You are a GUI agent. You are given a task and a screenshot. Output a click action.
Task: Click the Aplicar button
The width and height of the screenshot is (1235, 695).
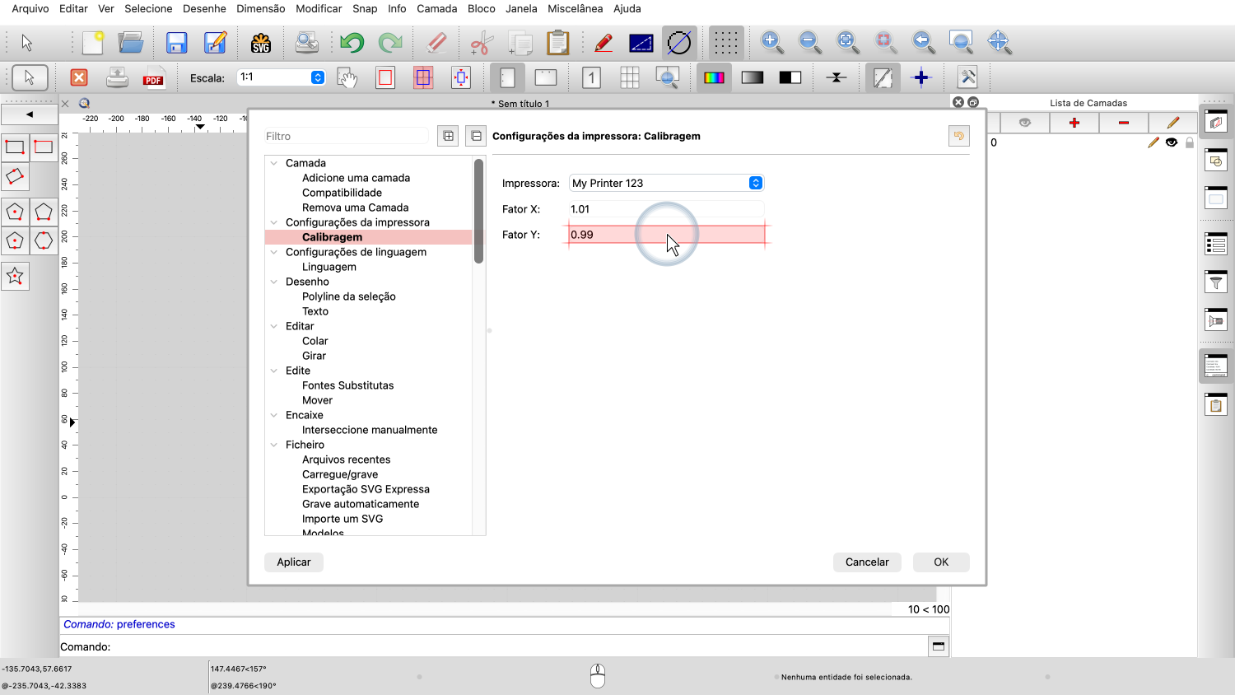(x=294, y=562)
